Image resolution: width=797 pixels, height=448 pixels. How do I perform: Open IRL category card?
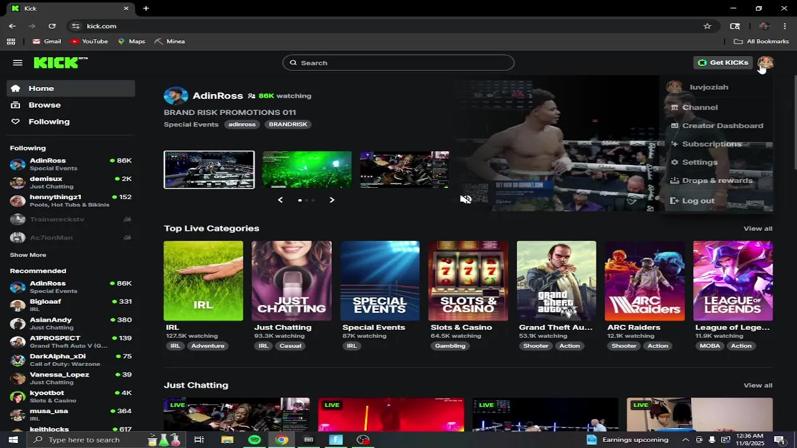coord(204,281)
